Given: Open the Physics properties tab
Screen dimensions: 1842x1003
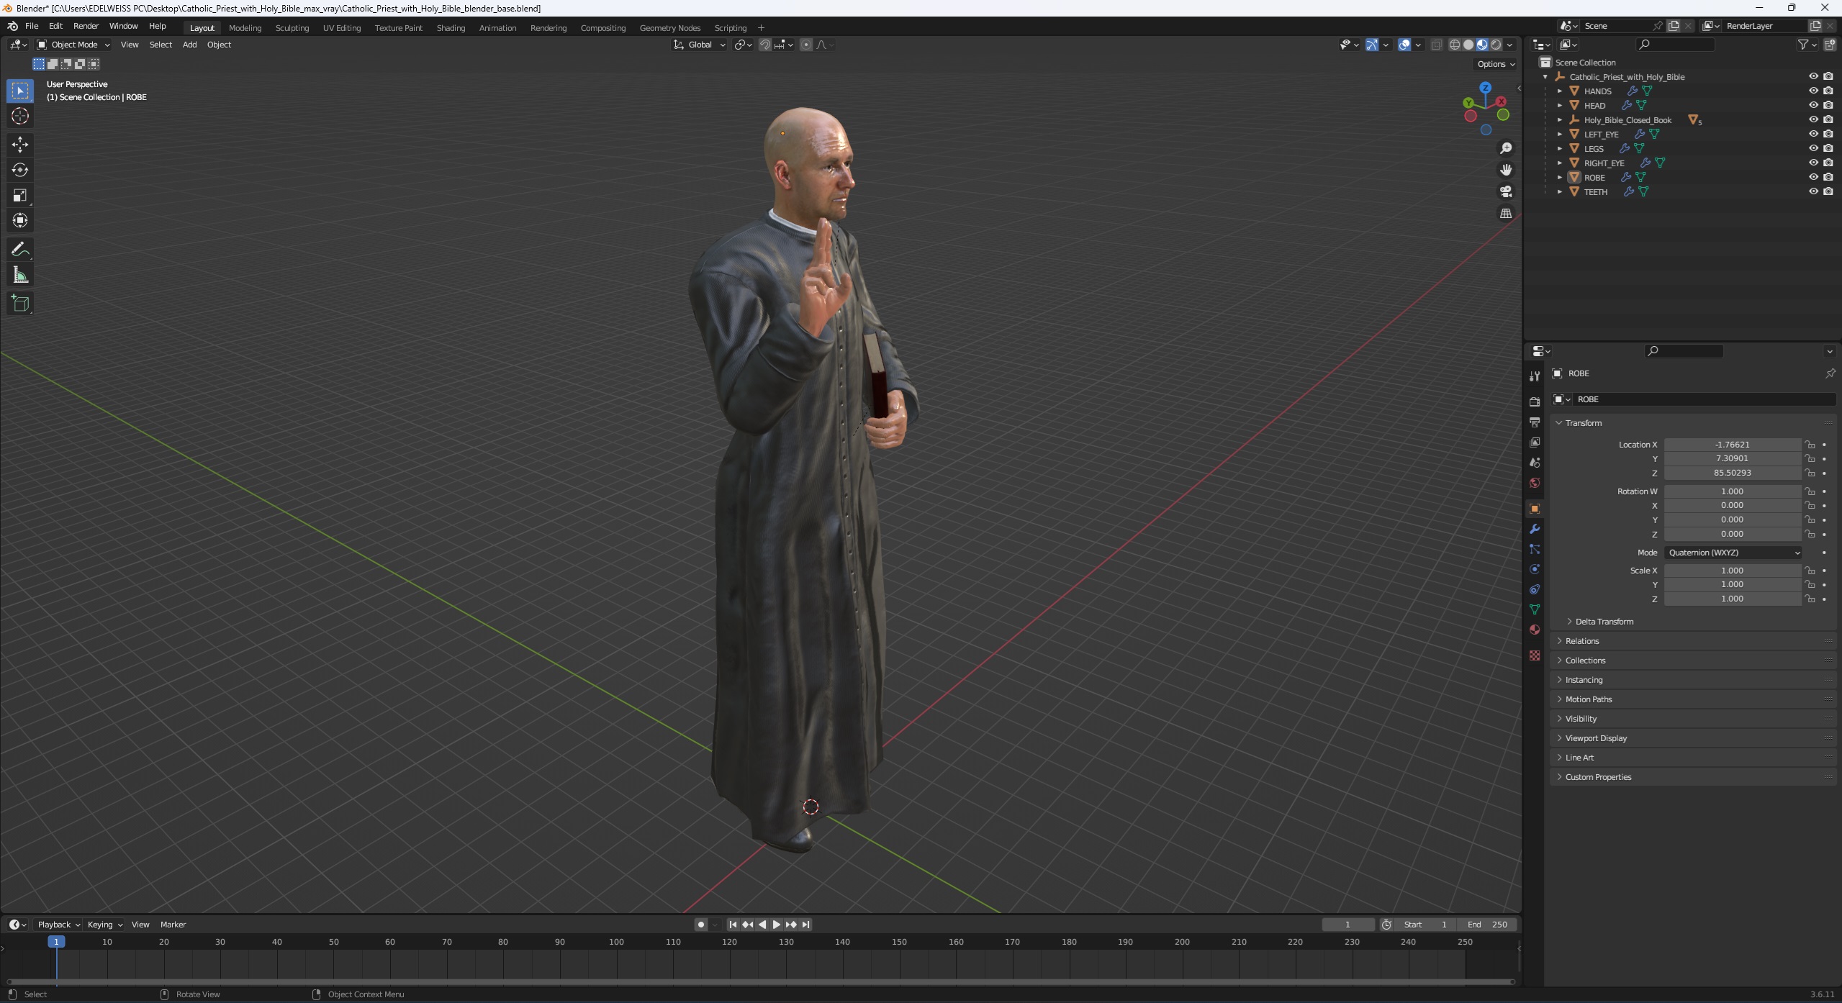Looking at the screenshot, I should pyautogui.click(x=1535, y=569).
